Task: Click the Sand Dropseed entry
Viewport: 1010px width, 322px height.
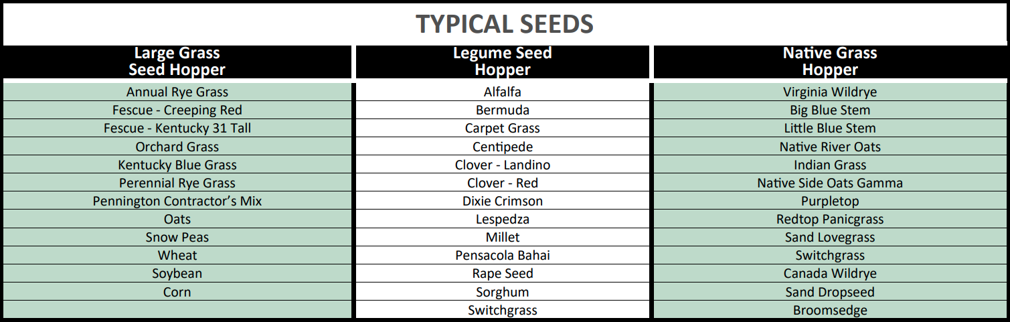Action: point(830,292)
